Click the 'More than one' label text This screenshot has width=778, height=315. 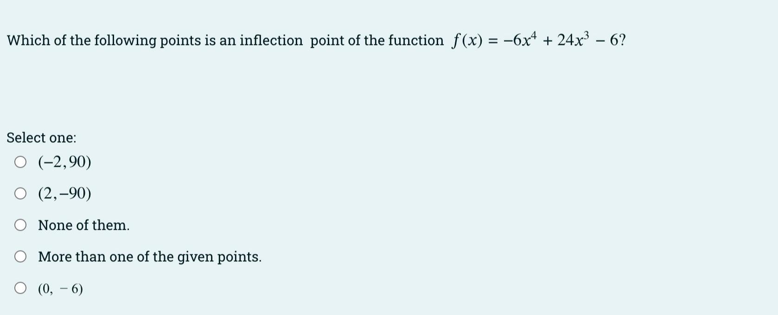150,257
